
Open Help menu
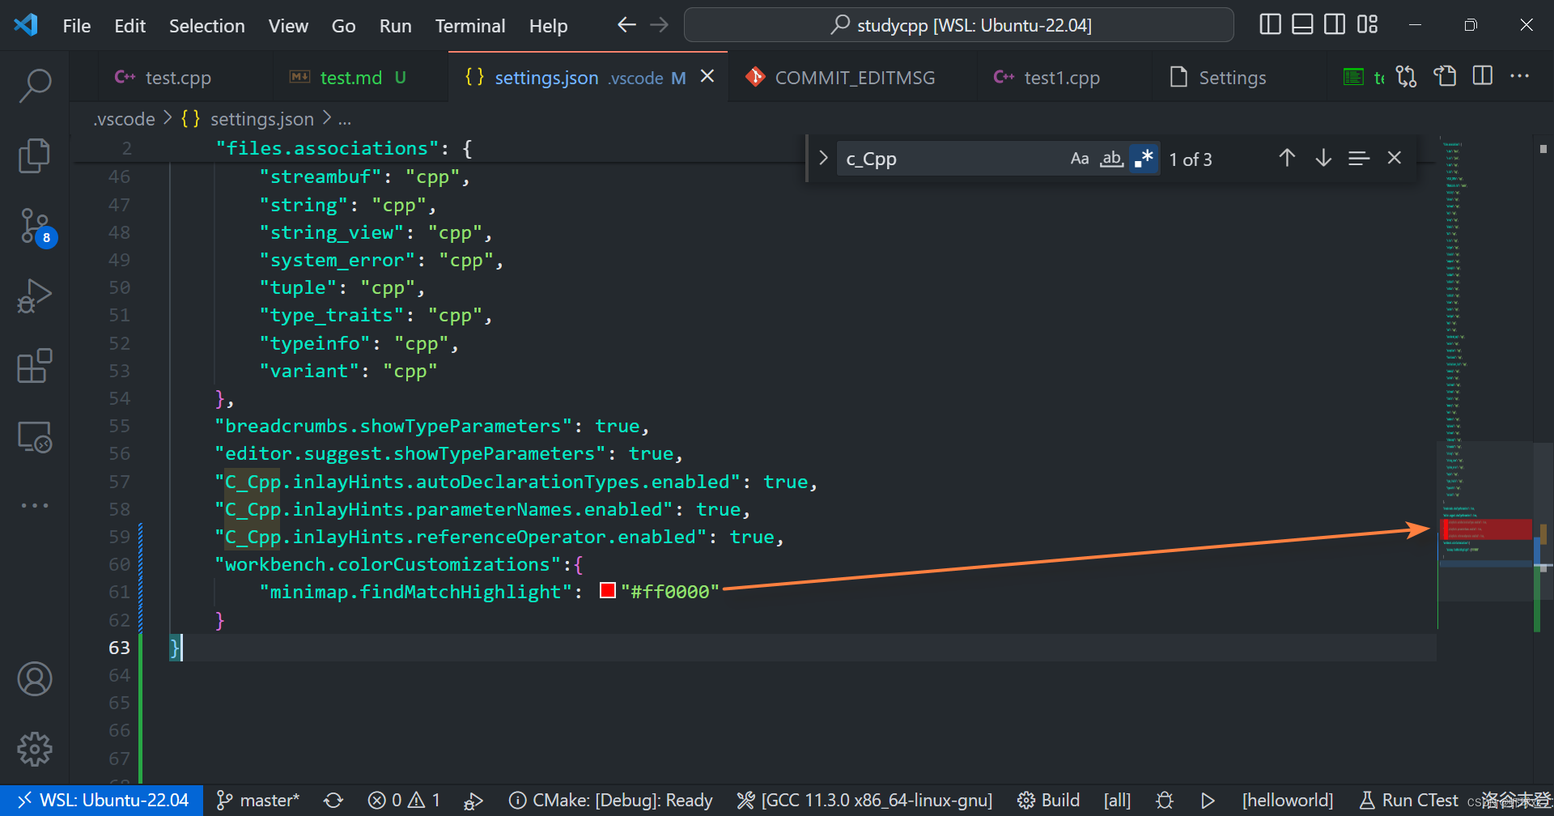click(548, 26)
